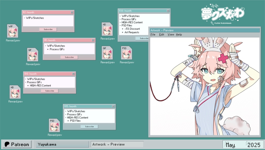
Task: Subscribe to the $15 /month tier
Action: (89, 127)
